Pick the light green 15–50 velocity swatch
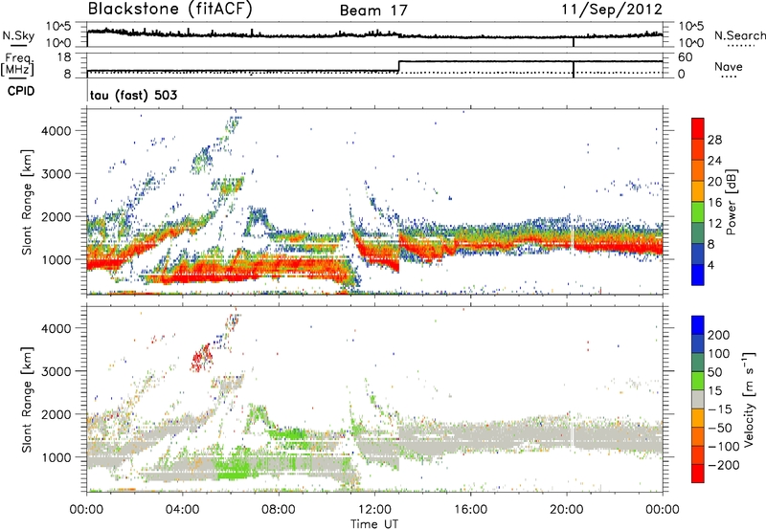 click(698, 381)
